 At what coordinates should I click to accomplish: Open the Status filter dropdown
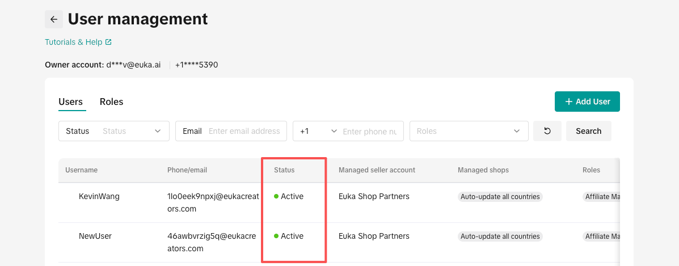pyautogui.click(x=114, y=131)
